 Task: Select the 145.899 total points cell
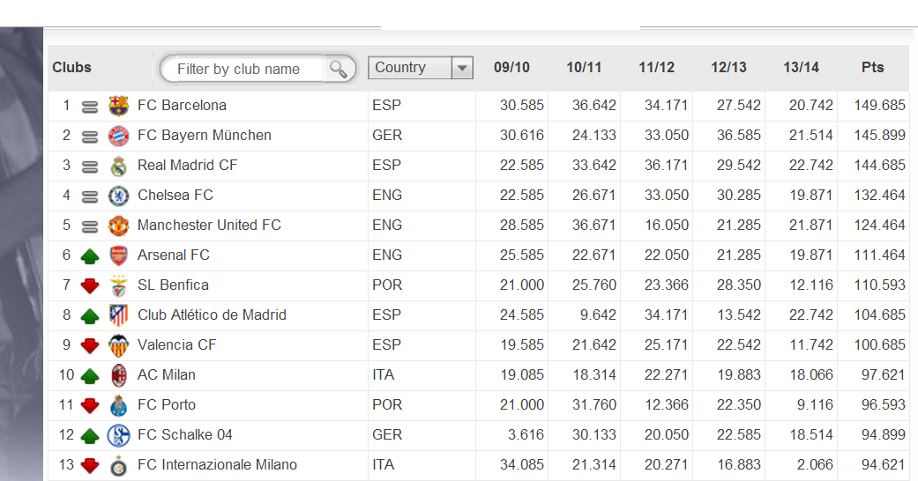pyautogui.click(x=874, y=136)
